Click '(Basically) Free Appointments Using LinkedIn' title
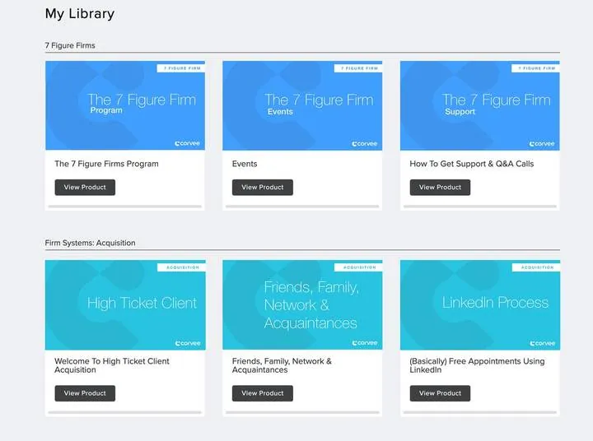The height and width of the screenshot is (441, 593). pos(477,365)
